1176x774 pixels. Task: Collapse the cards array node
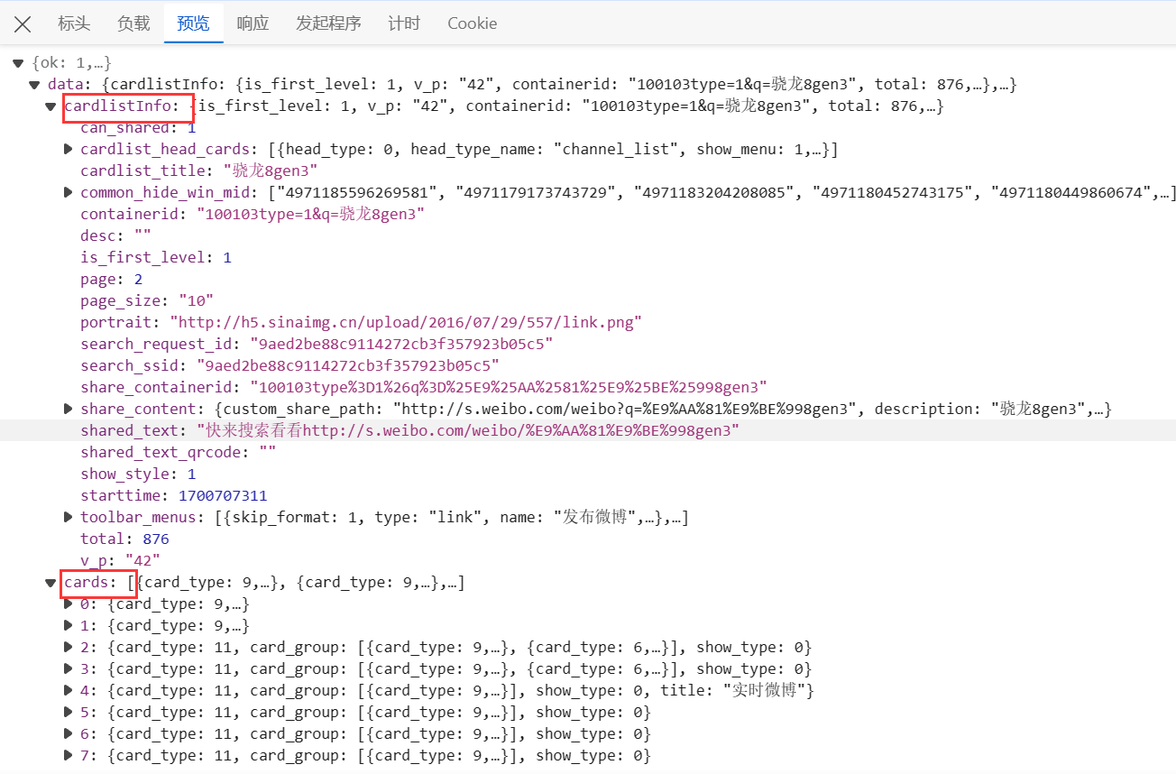pyautogui.click(x=51, y=582)
